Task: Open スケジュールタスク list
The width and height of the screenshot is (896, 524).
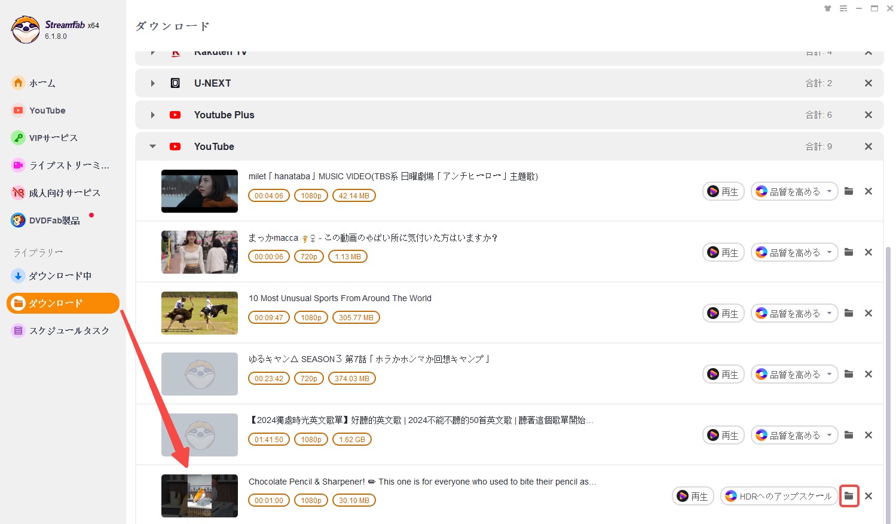Action: pos(61,330)
